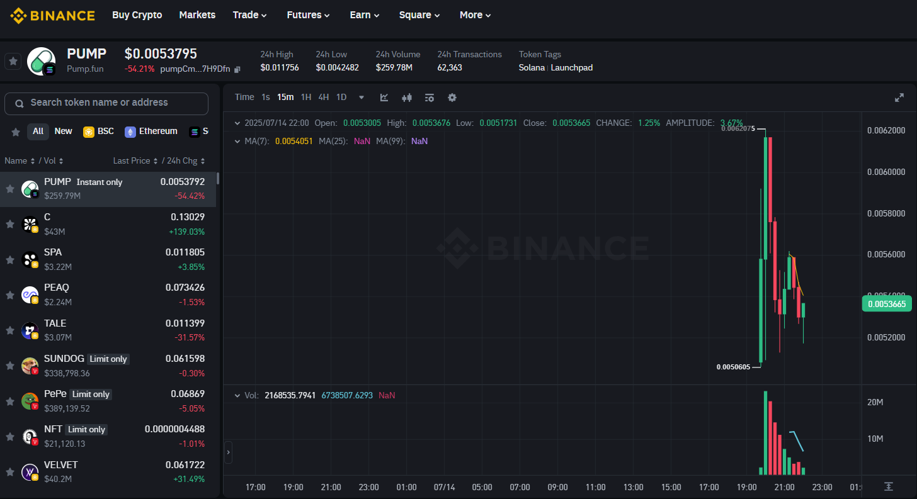917x499 pixels.
Task: Select the 1D interval
Action: 341,97
